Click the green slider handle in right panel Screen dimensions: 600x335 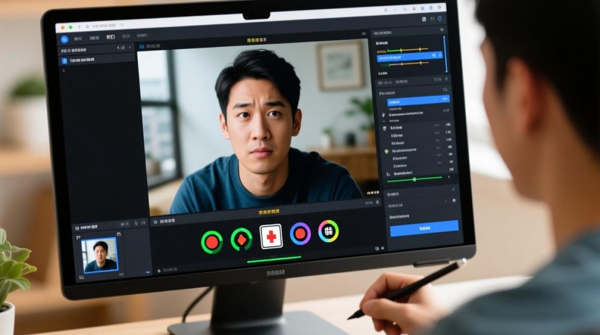click(x=414, y=179)
